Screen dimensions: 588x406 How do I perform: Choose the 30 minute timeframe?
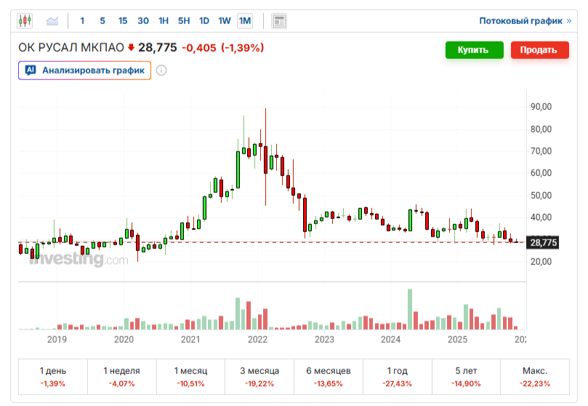click(x=143, y=20)
